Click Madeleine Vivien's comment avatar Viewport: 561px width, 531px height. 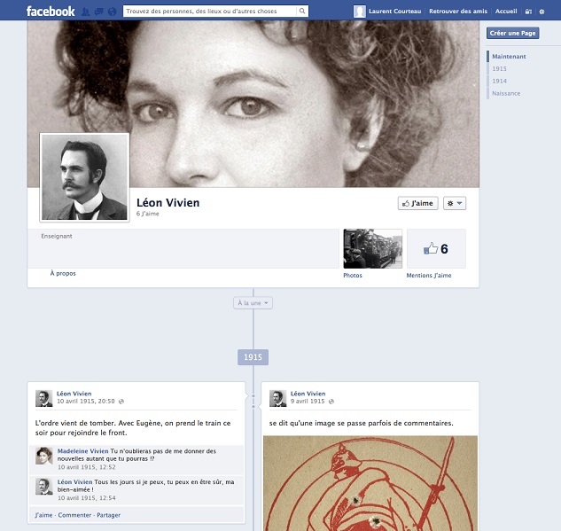[43, 456]
